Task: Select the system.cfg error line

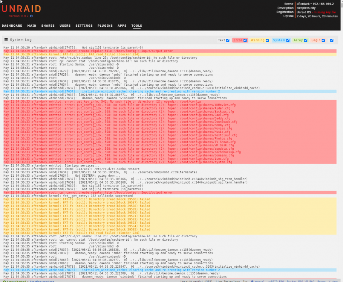Action: [170, 162]
